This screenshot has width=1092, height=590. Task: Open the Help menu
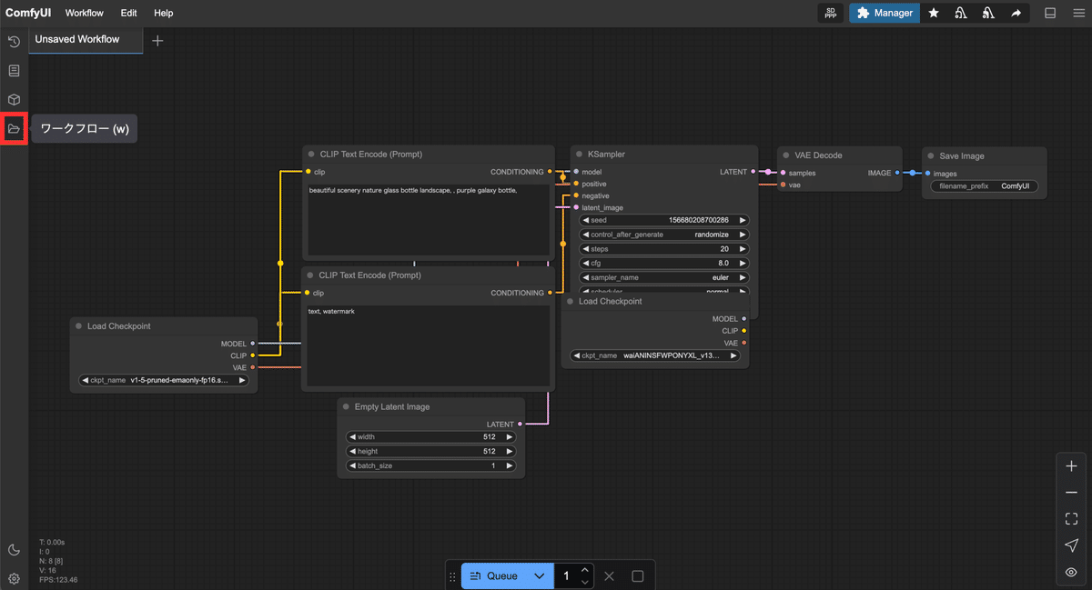point(163,13)
